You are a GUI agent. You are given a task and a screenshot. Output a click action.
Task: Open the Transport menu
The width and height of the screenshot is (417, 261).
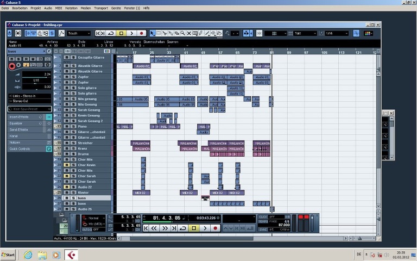(x=101, y=9)
